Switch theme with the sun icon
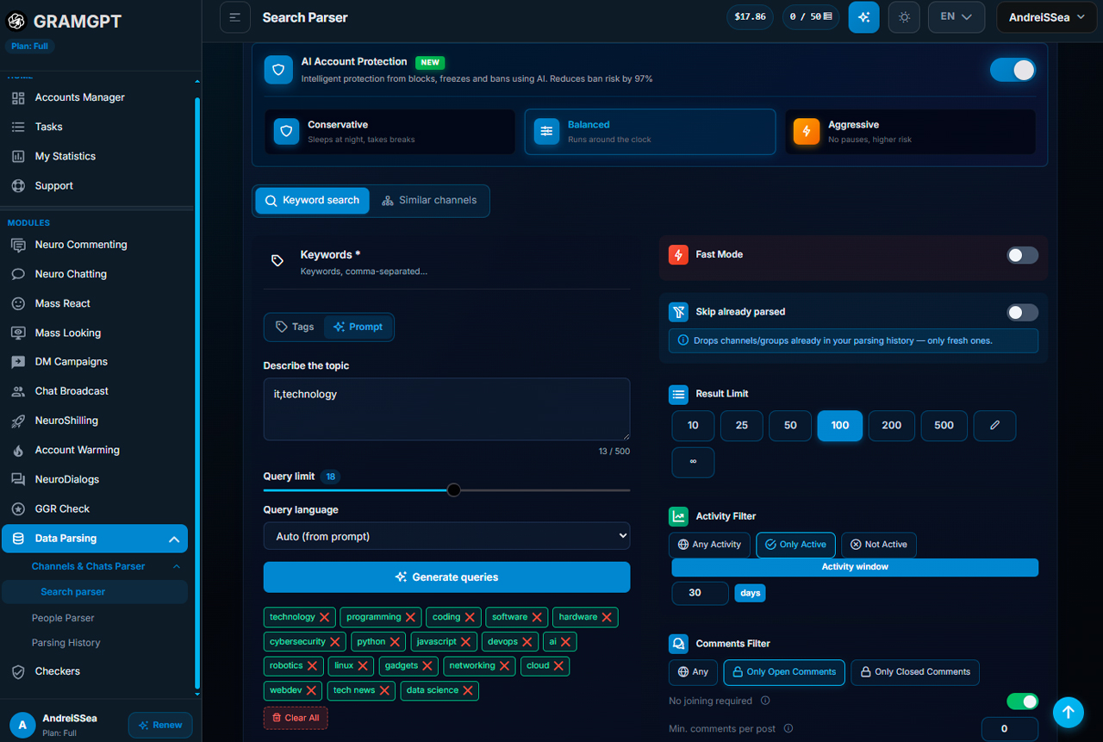Image resolution: width=1103 pixels, height=742 pixels. click(x=904, y=17)
